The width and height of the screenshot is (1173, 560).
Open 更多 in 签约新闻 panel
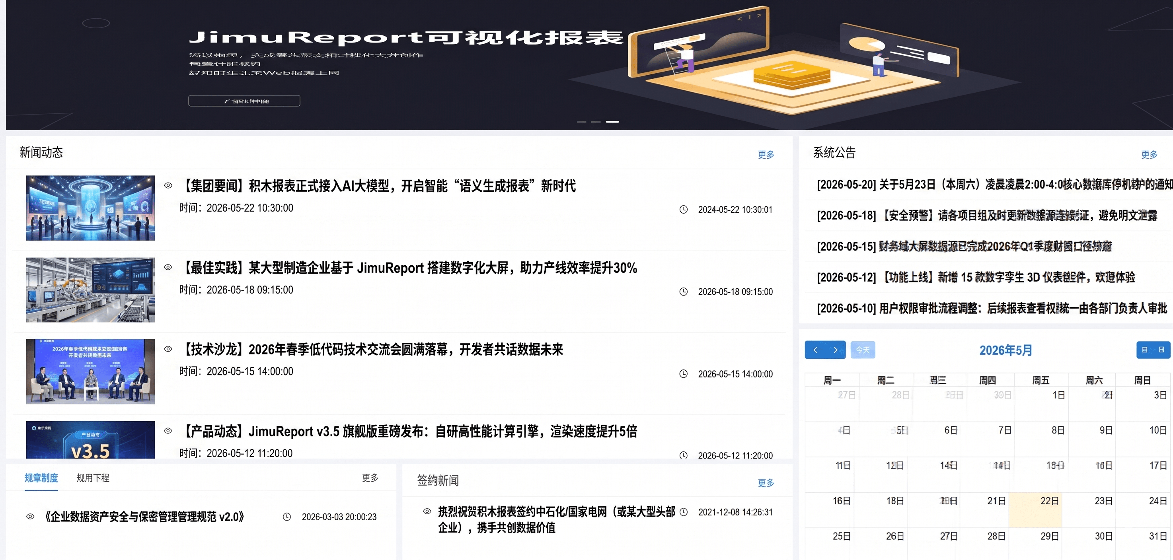click(x=766, y=482)
